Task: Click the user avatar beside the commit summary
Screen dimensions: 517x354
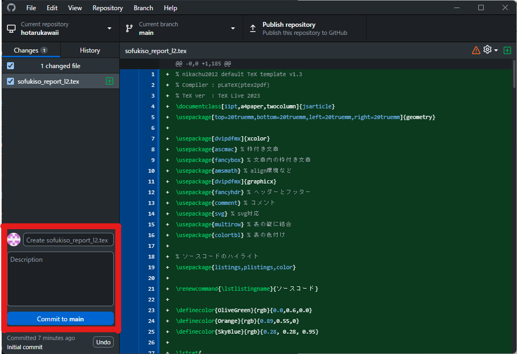Action: (x=13, y=239)
